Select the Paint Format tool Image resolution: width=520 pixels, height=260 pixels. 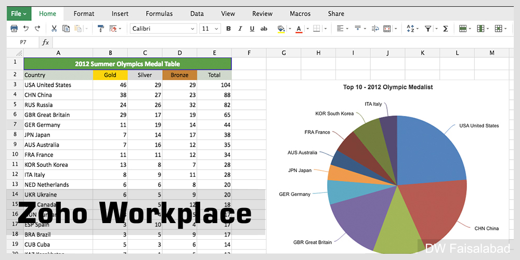tap(101, 29)
